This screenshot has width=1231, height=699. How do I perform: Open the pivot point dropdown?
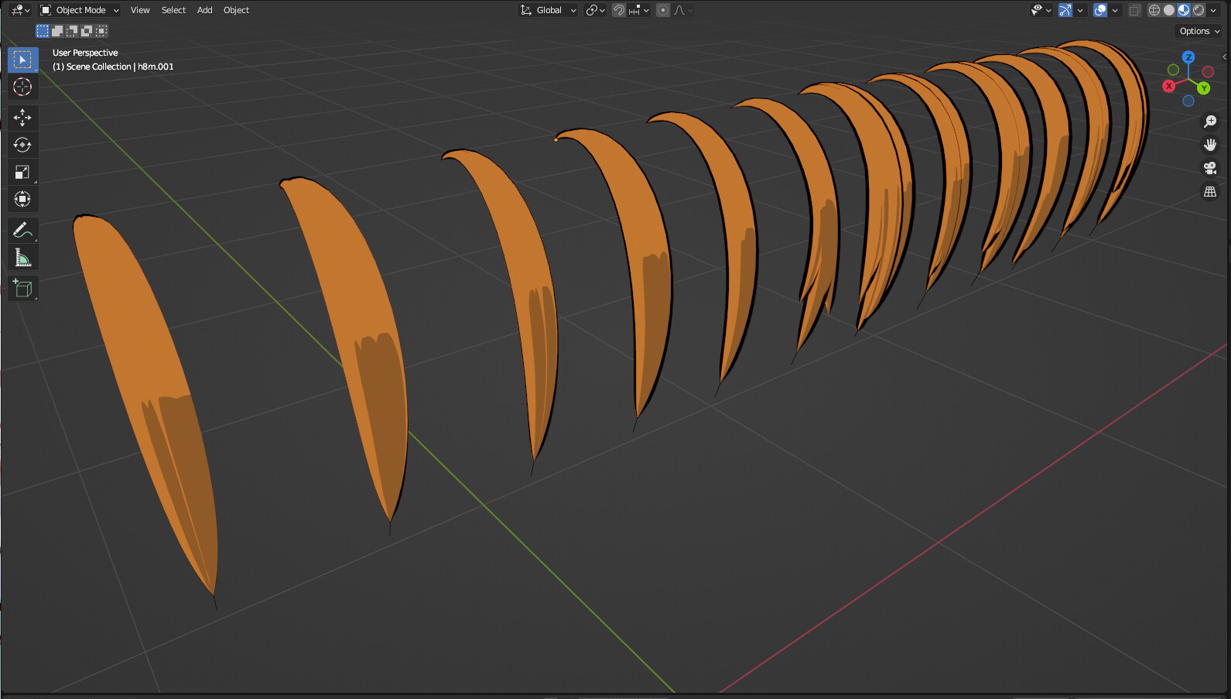(595, 10)
